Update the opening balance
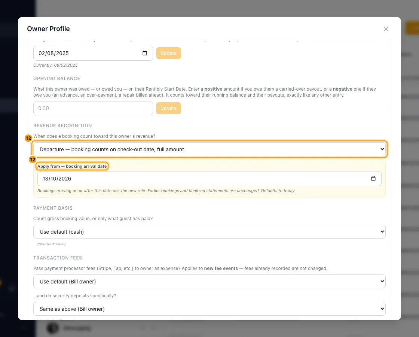 [x=168, y=108]
